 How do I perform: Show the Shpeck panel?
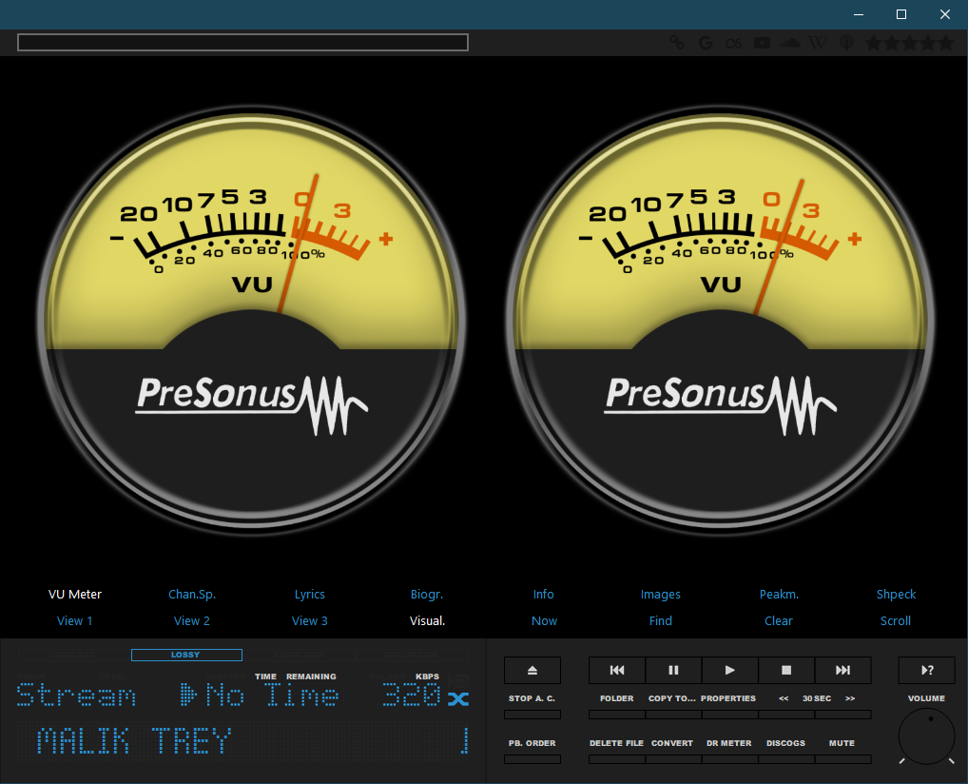click(896, 595)
